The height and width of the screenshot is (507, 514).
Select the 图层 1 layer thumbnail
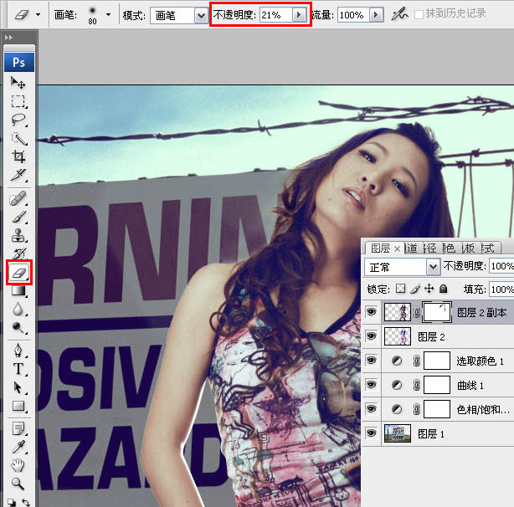click(398, 433)
